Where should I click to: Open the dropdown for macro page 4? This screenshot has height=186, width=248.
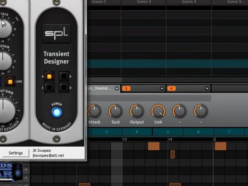tap(207, 88)
